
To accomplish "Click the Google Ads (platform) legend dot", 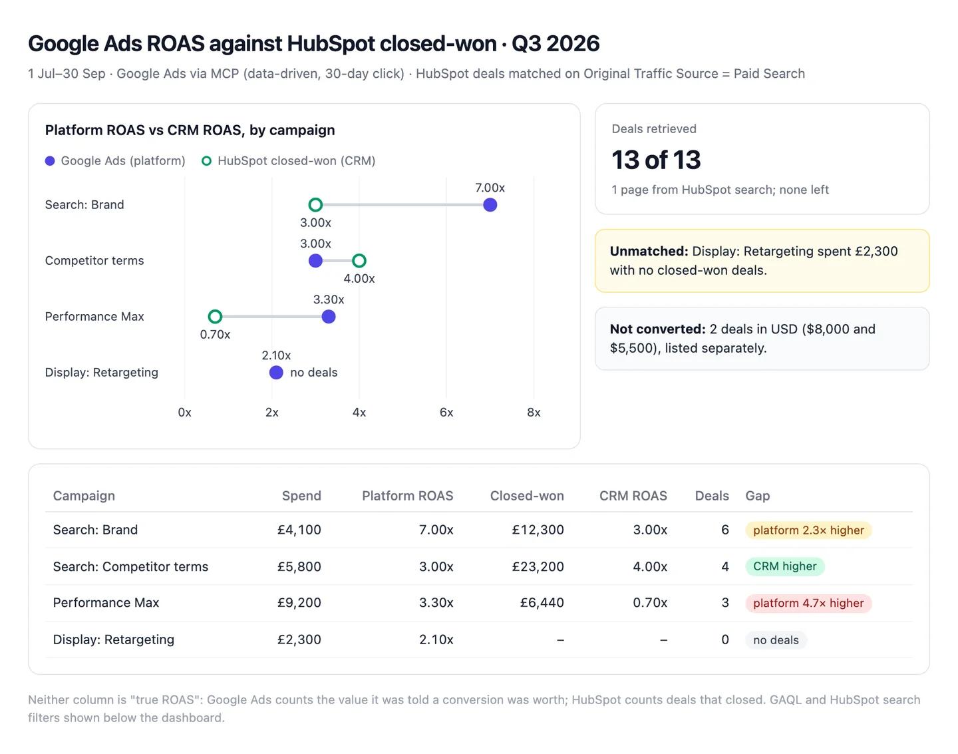I will [50, 161].
